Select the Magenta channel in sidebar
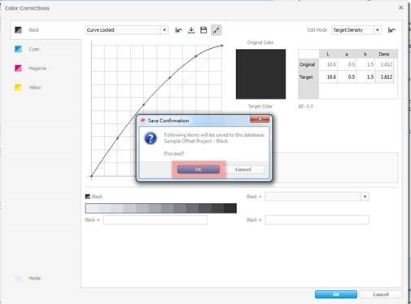This screenshot has width=411, height=304. pyautogui.click(x=30, y=68)
